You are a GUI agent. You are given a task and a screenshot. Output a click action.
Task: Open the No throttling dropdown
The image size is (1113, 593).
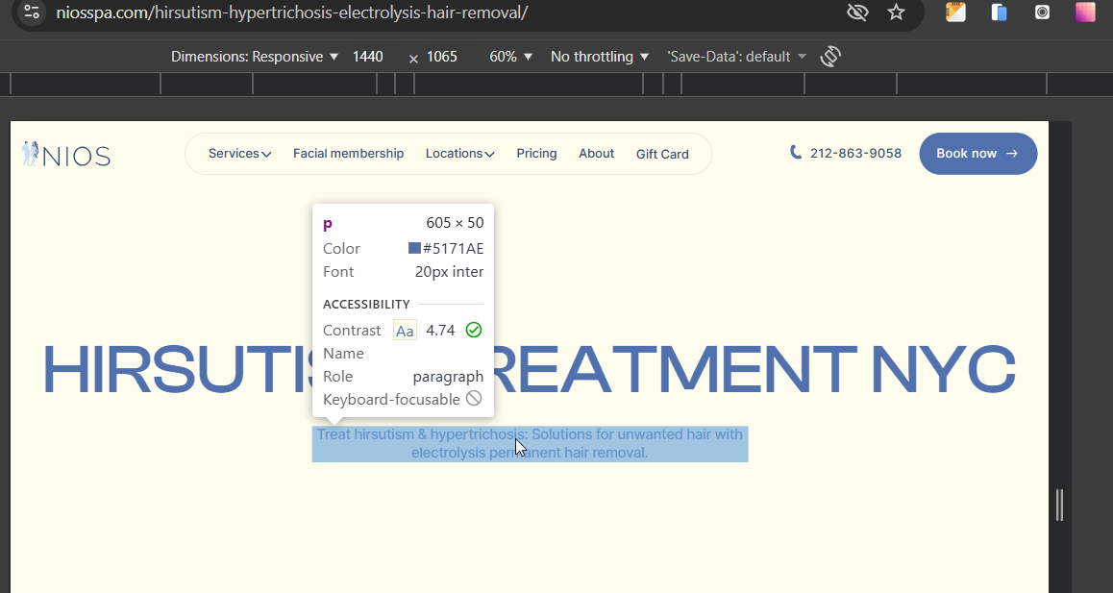tap(599, 56)
